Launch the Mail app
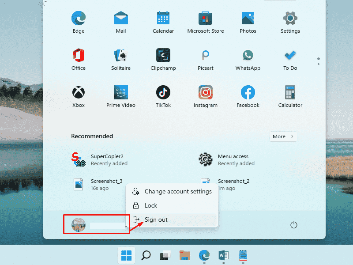 point(120,20)
